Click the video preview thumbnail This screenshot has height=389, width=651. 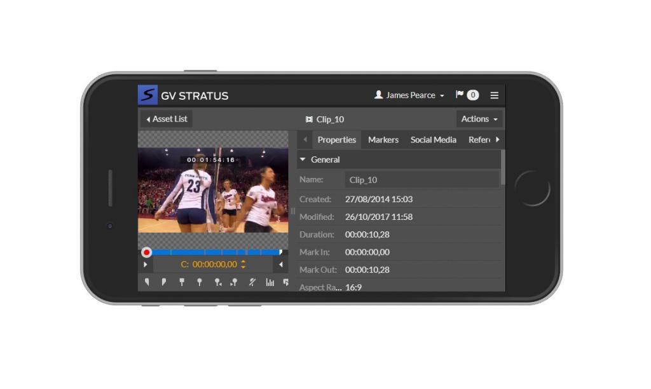coord(213,190)
